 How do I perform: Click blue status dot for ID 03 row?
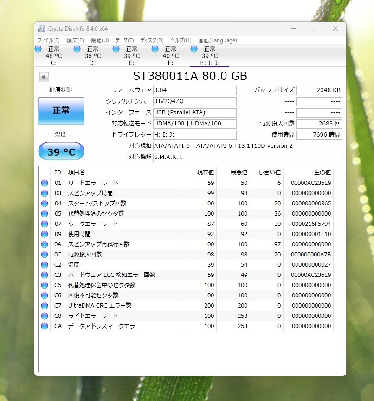[x=45, y=193]
